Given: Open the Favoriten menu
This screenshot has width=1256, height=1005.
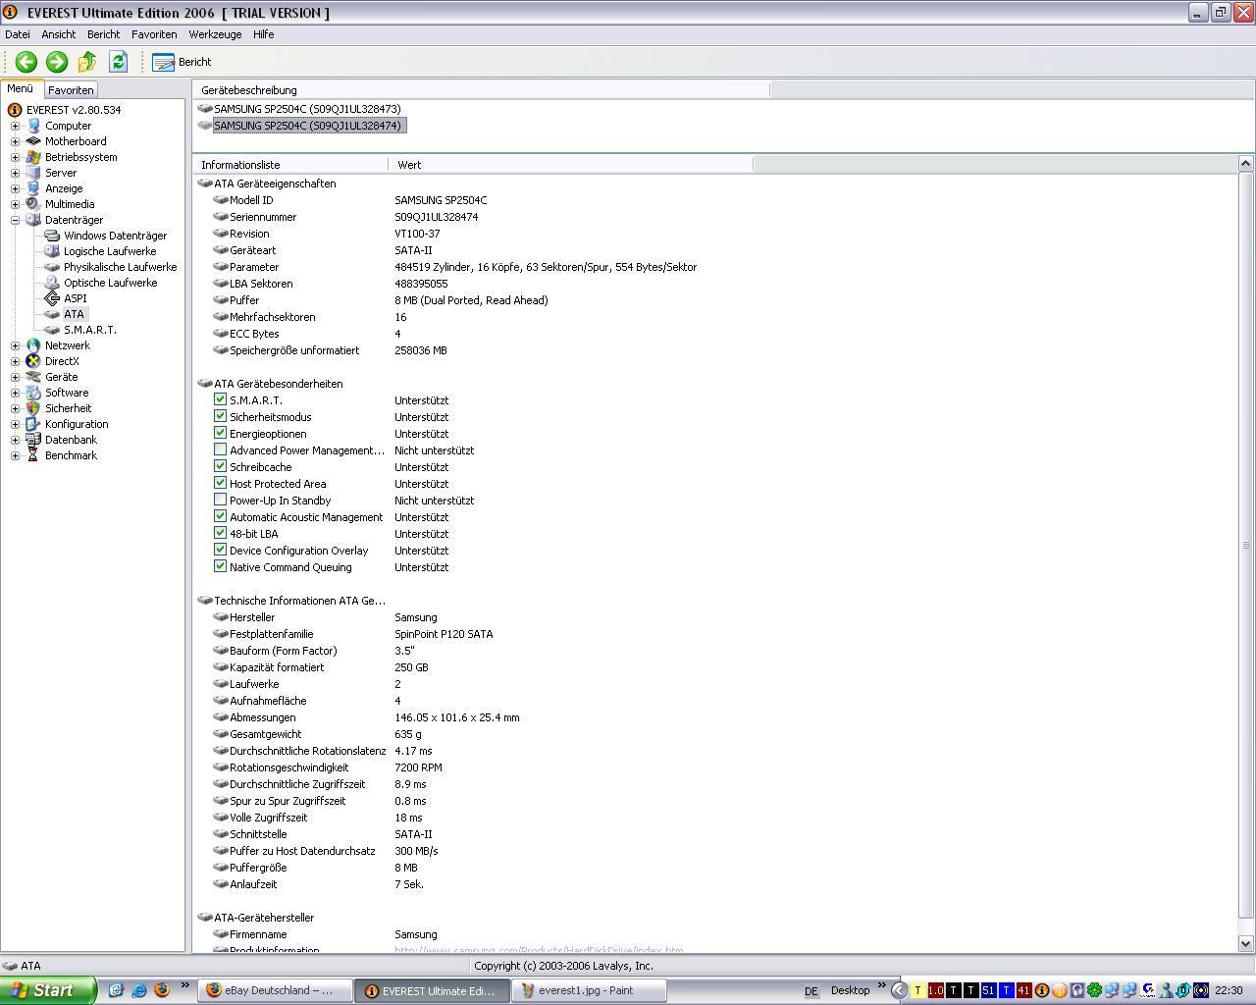Looking at the screenshot, I should coord(154,34).
